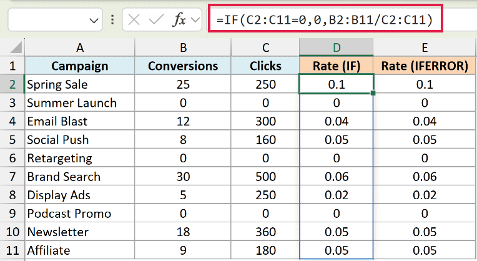Select row 9 header
477x261 pixels.
(x=12, y=214)
